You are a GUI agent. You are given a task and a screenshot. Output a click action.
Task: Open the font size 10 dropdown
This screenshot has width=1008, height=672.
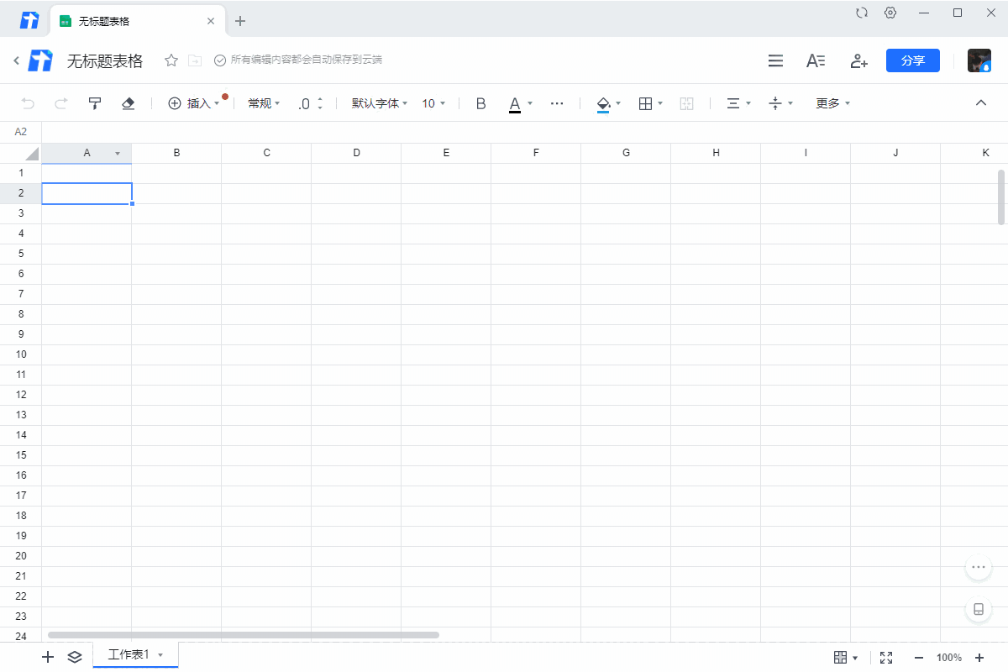[x=433, y=103]
